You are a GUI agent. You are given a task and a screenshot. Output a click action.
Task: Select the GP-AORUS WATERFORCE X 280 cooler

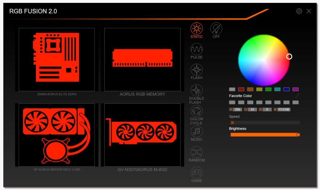(57, 135)
